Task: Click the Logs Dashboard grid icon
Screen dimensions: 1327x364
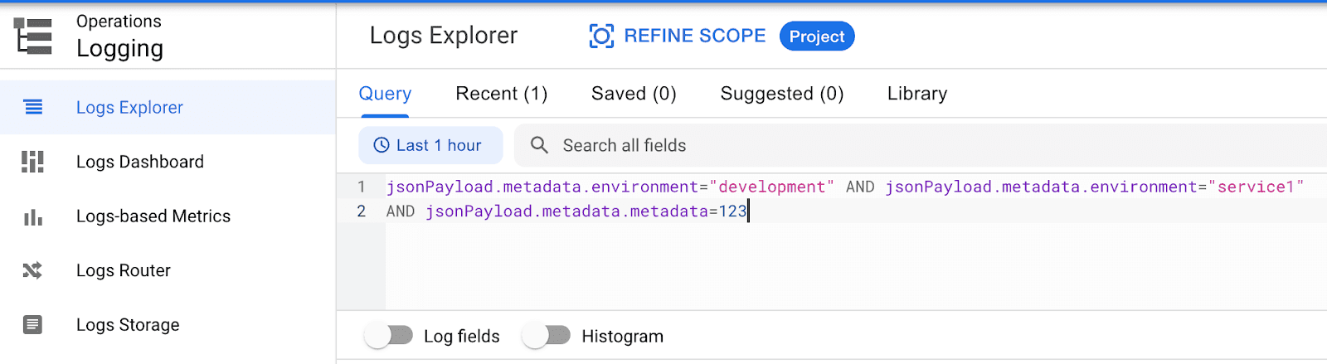Action: (32, 162)
